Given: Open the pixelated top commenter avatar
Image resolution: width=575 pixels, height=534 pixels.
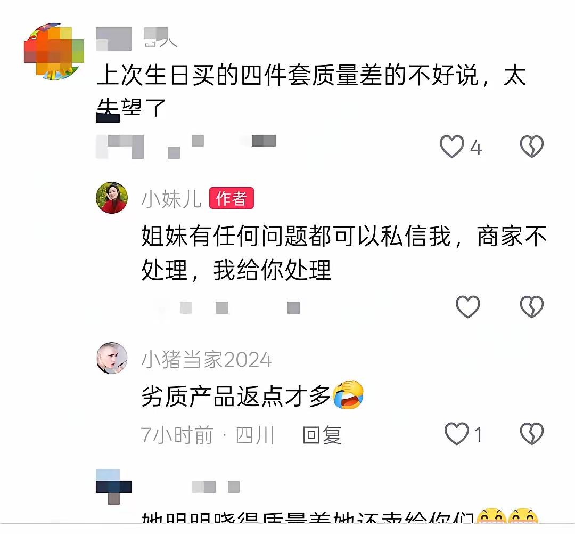Looking at the screenshot, I should (x=54, y=51).
